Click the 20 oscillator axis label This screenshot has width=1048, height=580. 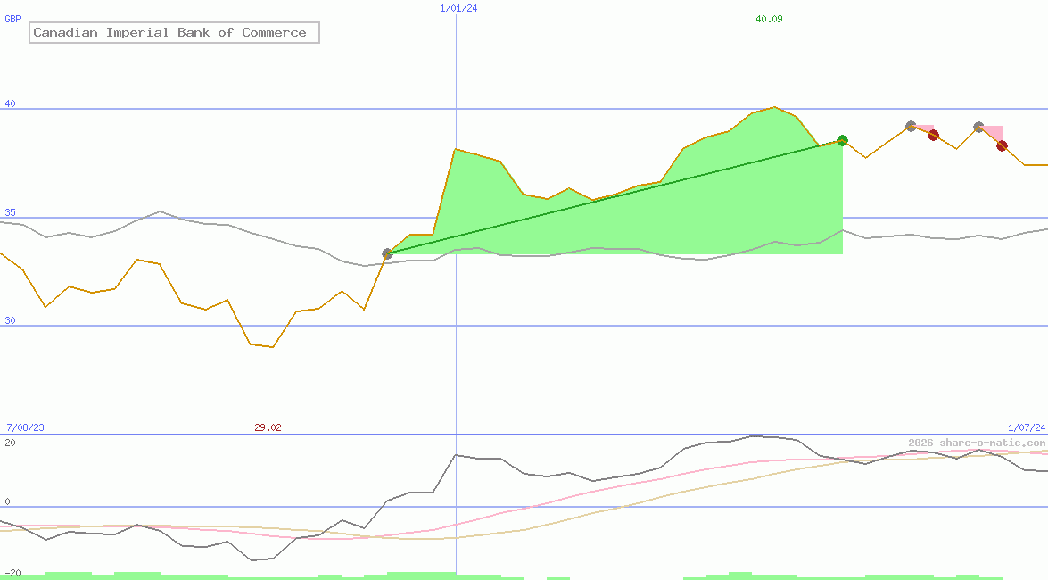click(x=10, y=443)
